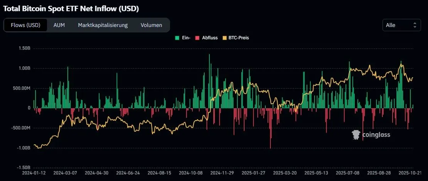Open the Marktkapitalisierung tab
Screen dimensions: 428x181
pyautogui.click(x=103, y=25)
